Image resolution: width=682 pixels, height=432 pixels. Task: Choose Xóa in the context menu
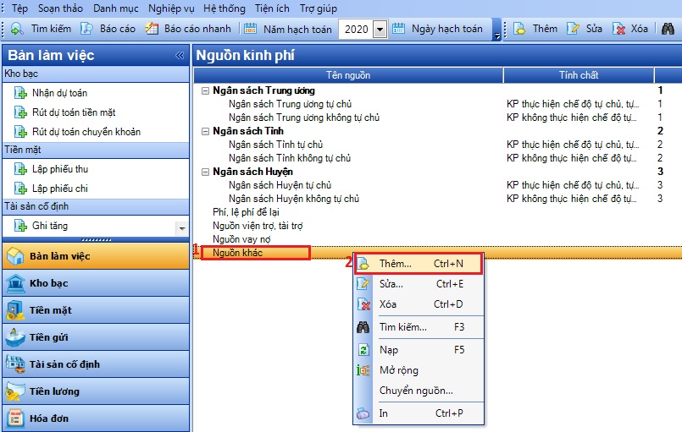[419, 304]
